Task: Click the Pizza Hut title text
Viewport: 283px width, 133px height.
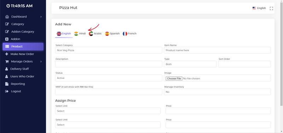Action: [x=68, y=8]
